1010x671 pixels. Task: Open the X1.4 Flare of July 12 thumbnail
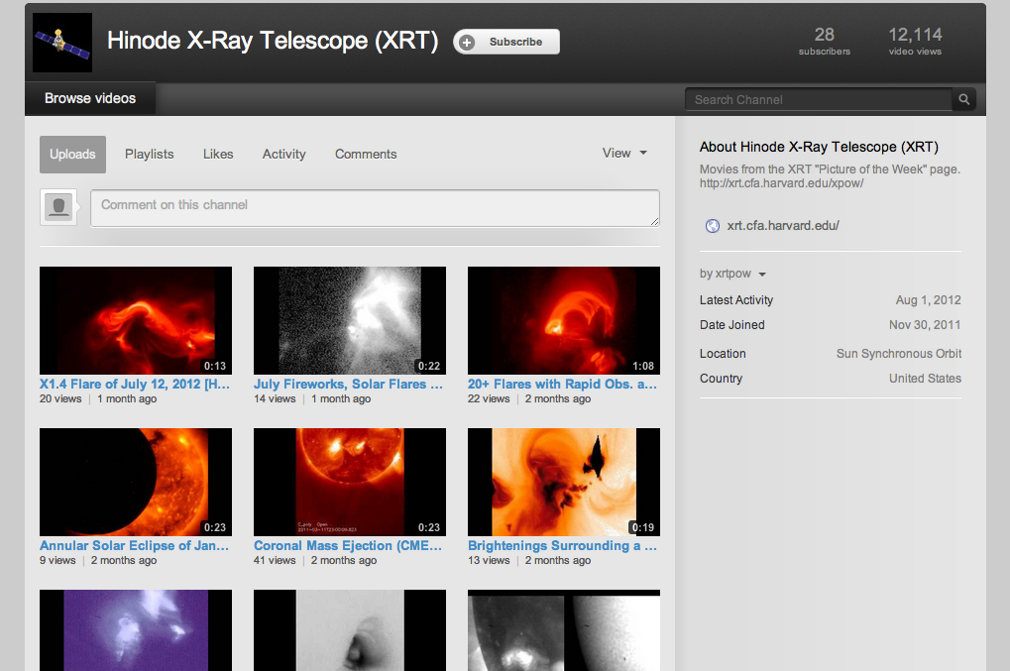pos(136,320)
